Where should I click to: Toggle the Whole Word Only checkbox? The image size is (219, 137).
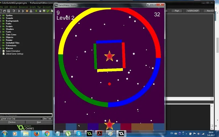coord(1,119)
